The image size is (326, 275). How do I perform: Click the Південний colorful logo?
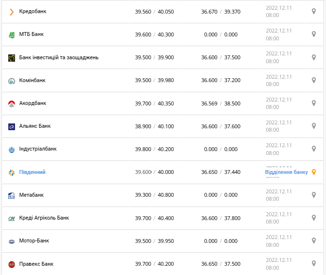[x=12, y=172]
